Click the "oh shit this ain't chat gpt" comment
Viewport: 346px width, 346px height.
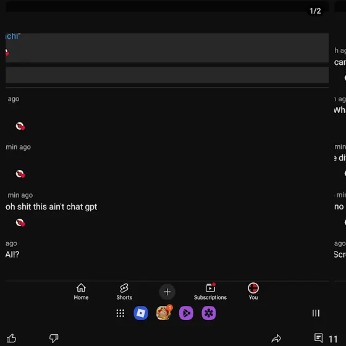(51, 207)
